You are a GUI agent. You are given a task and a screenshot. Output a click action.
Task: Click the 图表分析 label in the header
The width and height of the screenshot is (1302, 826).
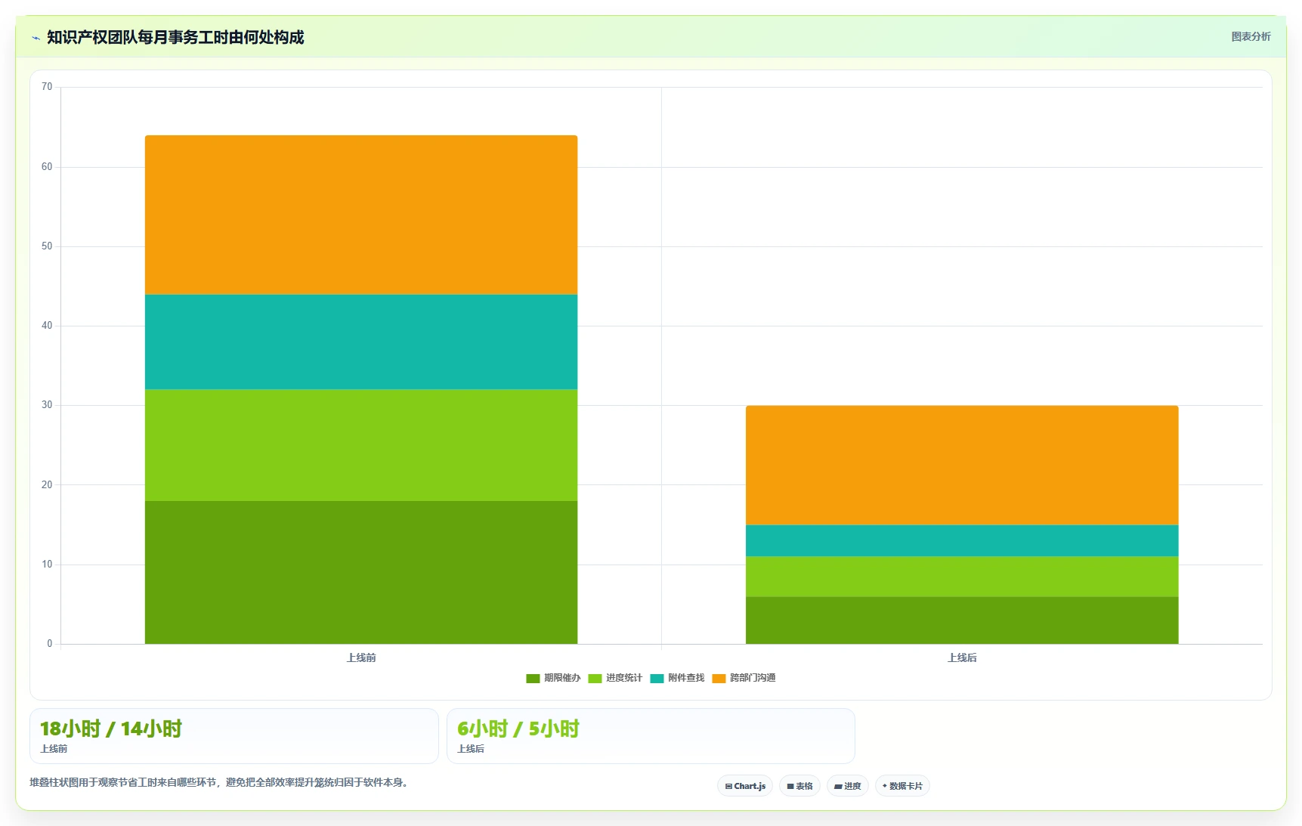(x=1251, y=36)
